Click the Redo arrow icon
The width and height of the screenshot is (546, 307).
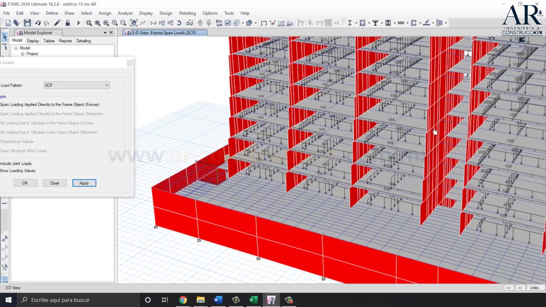[46, 23]
